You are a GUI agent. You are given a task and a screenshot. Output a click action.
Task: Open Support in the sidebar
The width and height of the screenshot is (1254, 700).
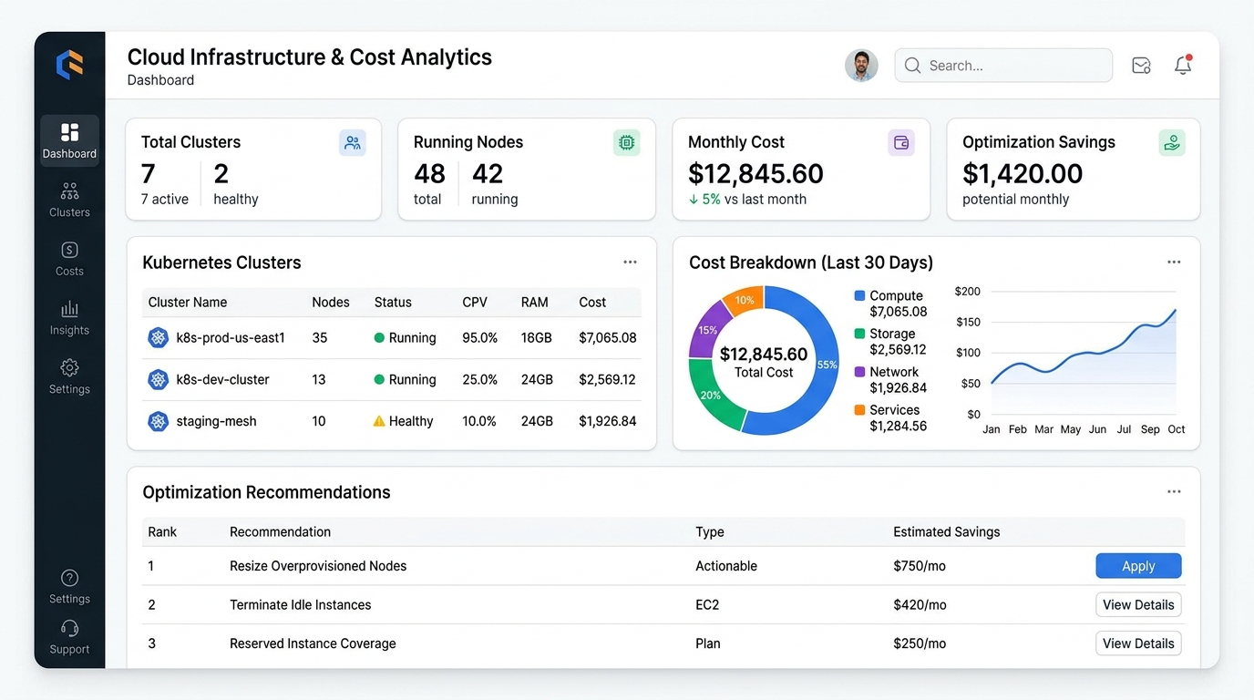click(x=69, y=637)
